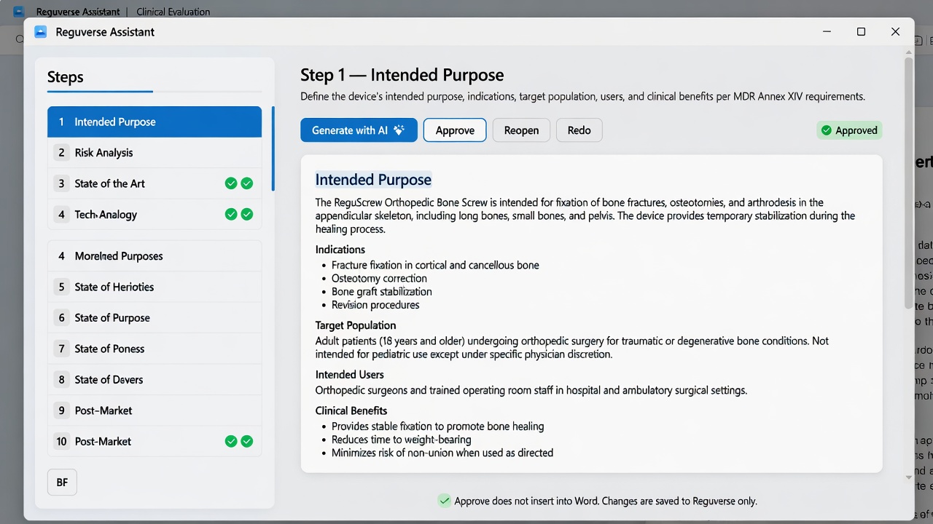
Task: Click the 'Target Population' subheading
Action: 356,325
